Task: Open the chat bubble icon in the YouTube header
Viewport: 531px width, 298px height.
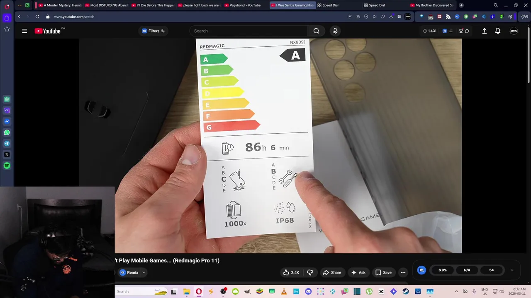Action: 467,31
